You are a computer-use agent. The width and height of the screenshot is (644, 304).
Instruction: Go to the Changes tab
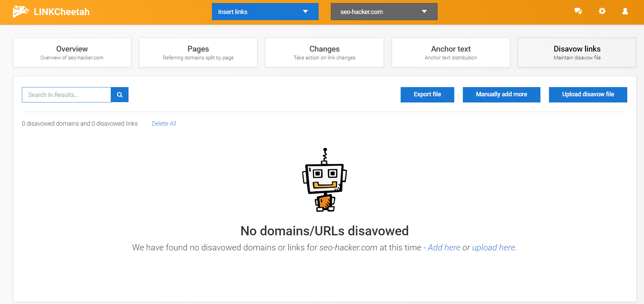click(x=324, y=53)
